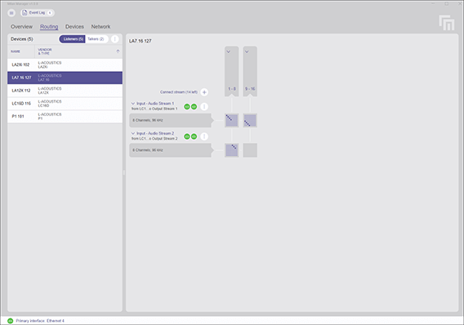The image size is (464, 325).
Task: Open the hamburger menu button
Action: (11, 13)
